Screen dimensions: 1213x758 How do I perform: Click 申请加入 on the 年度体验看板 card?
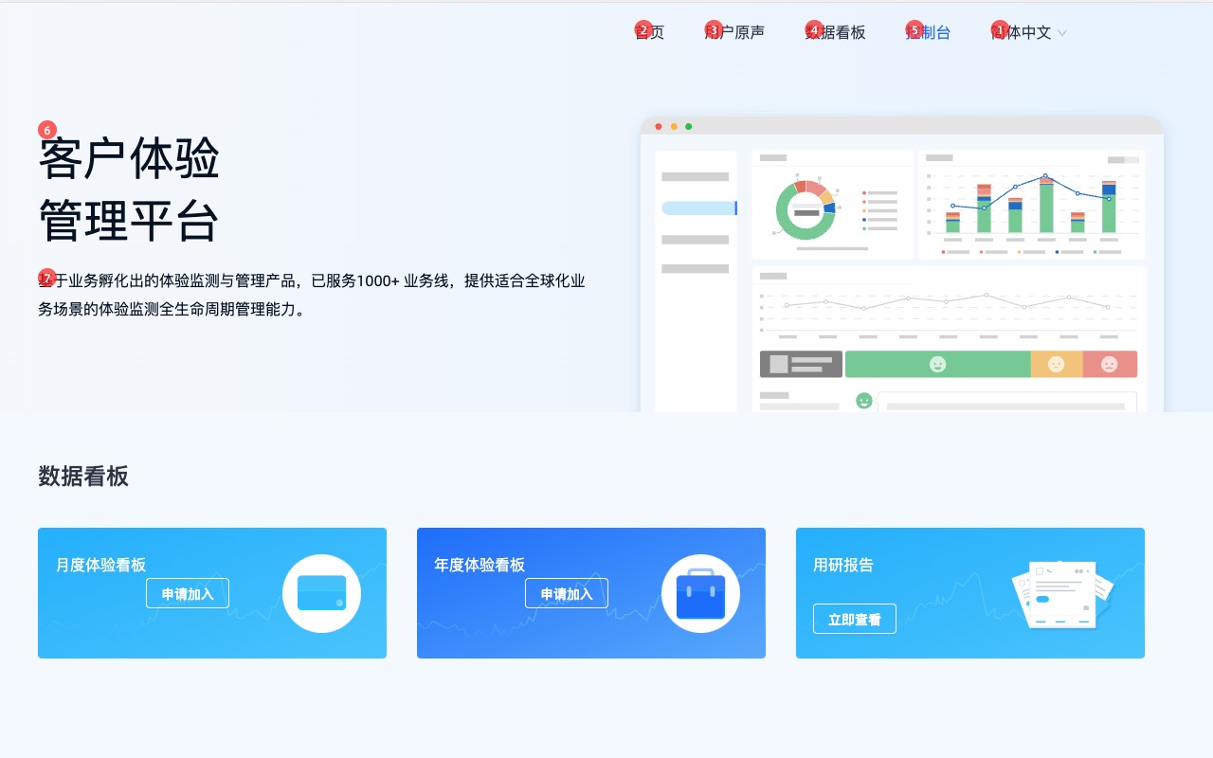click(x=566, y=593)
